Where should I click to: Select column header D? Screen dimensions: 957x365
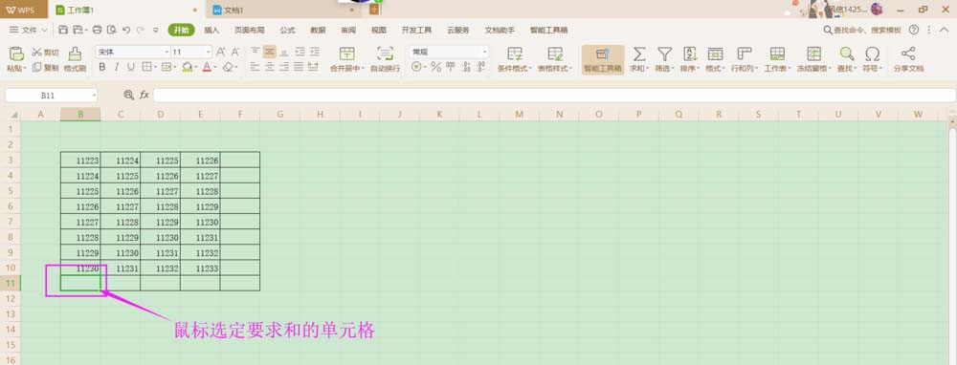(160, 114)
